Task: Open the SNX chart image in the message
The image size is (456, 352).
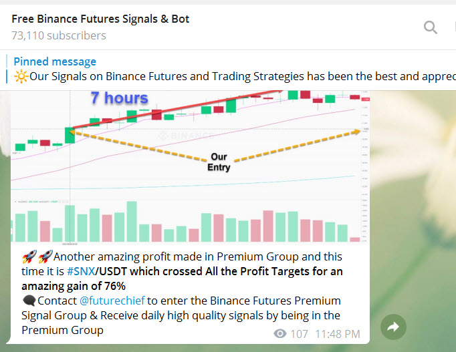Action: pos(187,167)
